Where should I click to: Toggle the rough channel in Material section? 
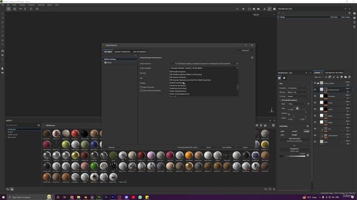point(306,131)
